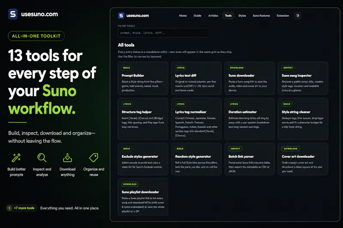Screen dimensions: 343x228
Task: Click the Organize and reuse label
Action: tap(93, 172)
